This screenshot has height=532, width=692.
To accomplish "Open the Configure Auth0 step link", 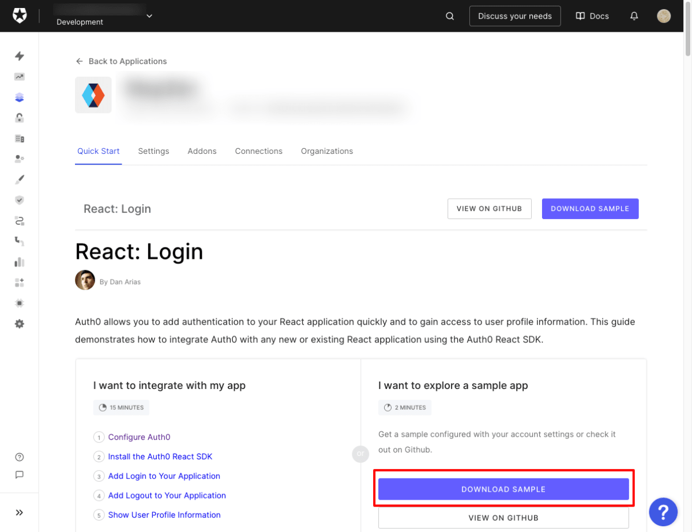I will coord(139,437).
